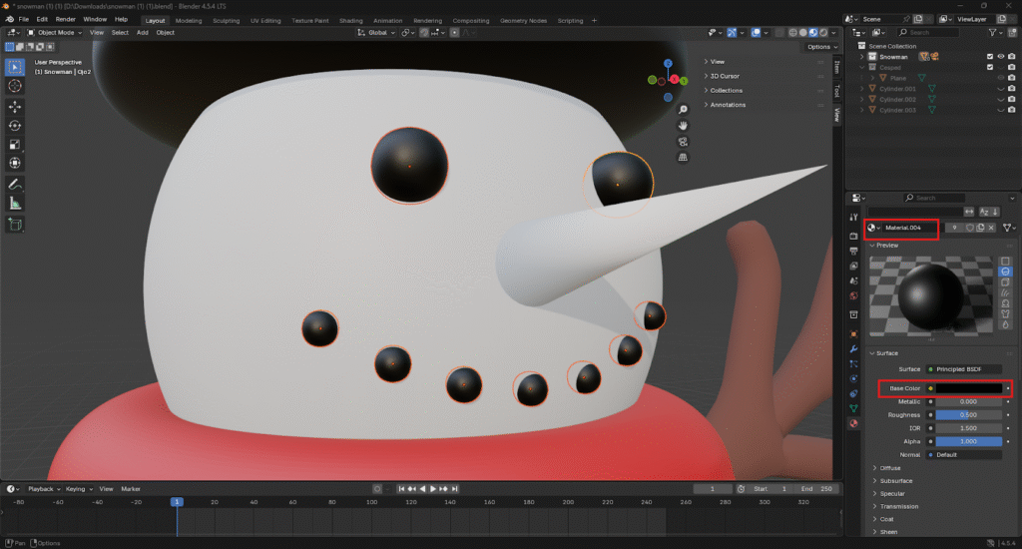Select the Move tool in the toolbar
Screen dimensions: 1022x549
(15, 106)
